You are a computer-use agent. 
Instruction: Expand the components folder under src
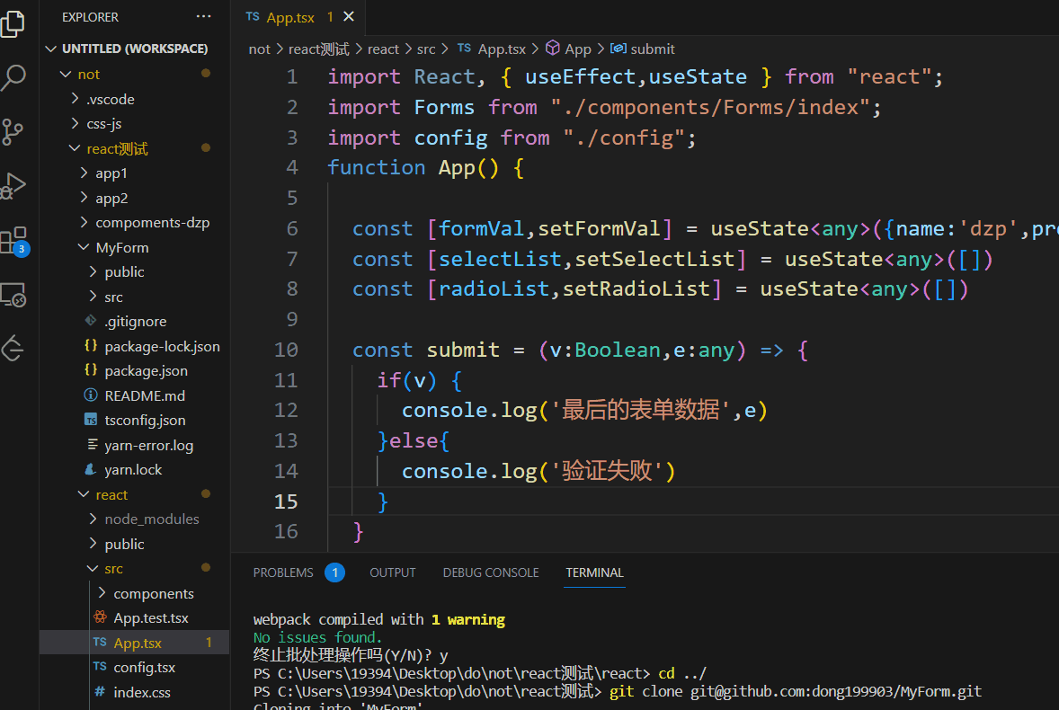point(102,592)
